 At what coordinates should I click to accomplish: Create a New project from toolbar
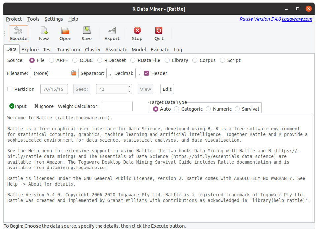point(44,34)
